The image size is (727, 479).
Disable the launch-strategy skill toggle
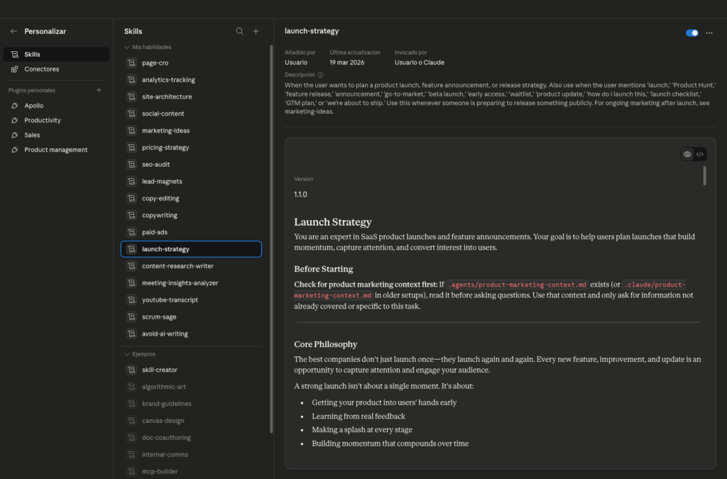tap(692, 33)
